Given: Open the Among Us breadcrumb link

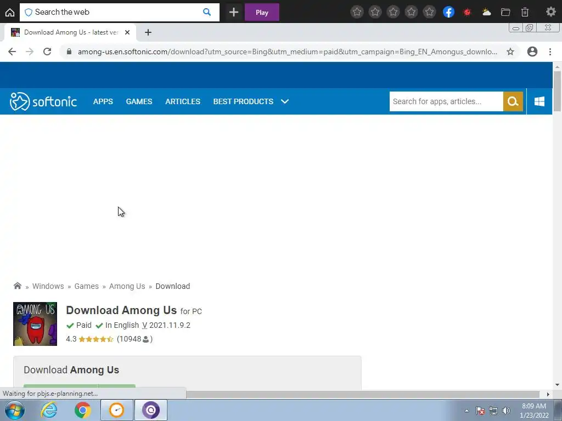Looking at the screenshot, I should 127,286.
